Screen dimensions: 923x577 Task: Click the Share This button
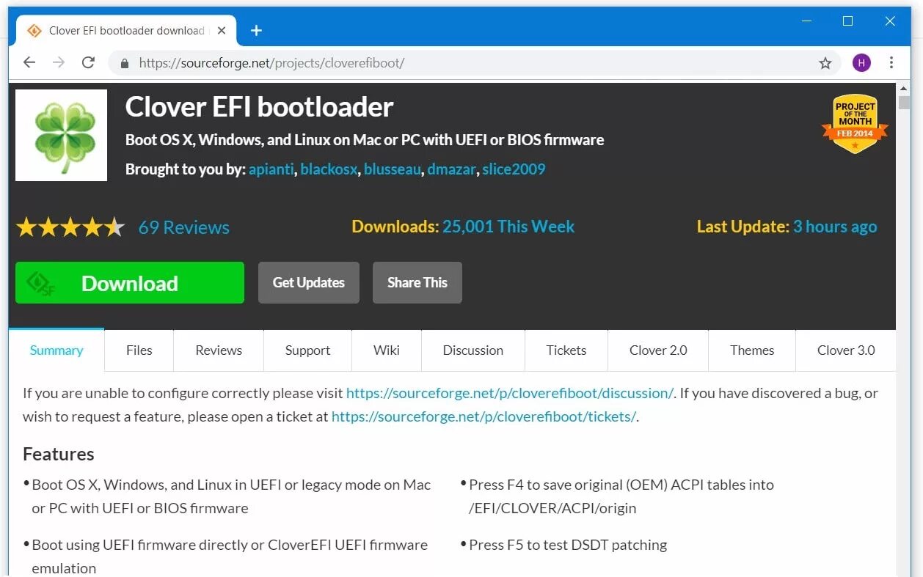pos(417,283)
